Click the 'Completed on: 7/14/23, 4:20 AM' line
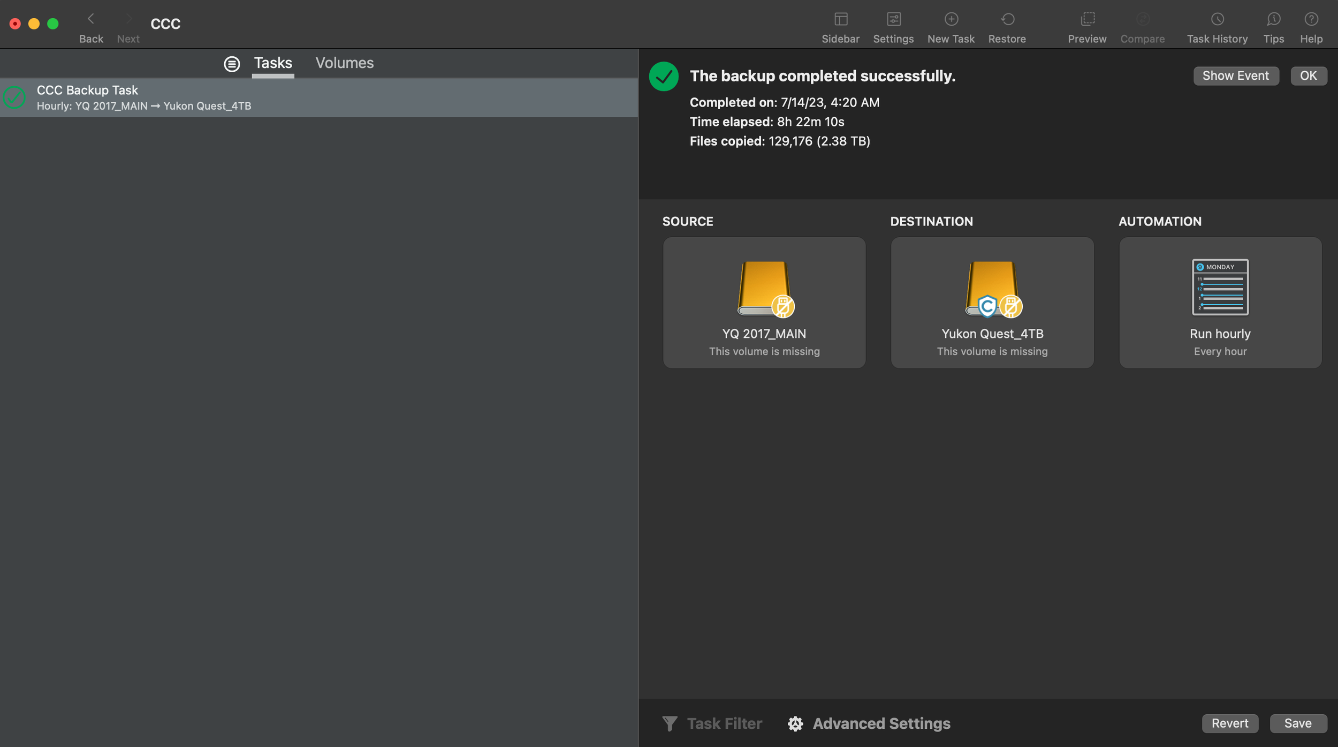The width and height of the screenshot is (1338, 747). click(x=785, y=102)
